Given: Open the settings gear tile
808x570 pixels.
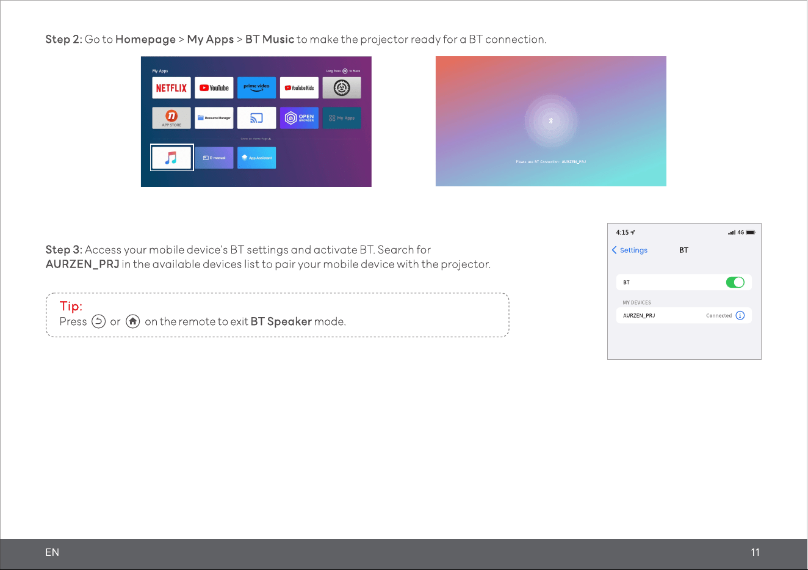Looking at the screenshot, I should pos(342,88).
